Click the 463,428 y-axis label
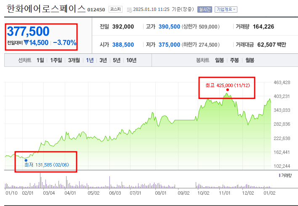Screen dimensions: 298x206 click(282, 82)
